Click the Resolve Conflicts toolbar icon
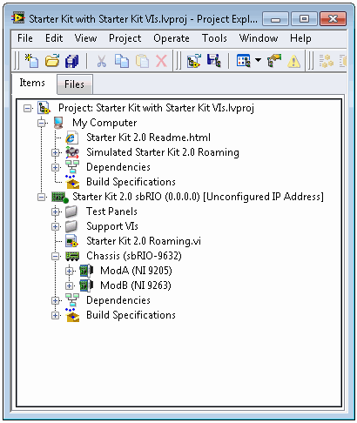 (274, 61)
